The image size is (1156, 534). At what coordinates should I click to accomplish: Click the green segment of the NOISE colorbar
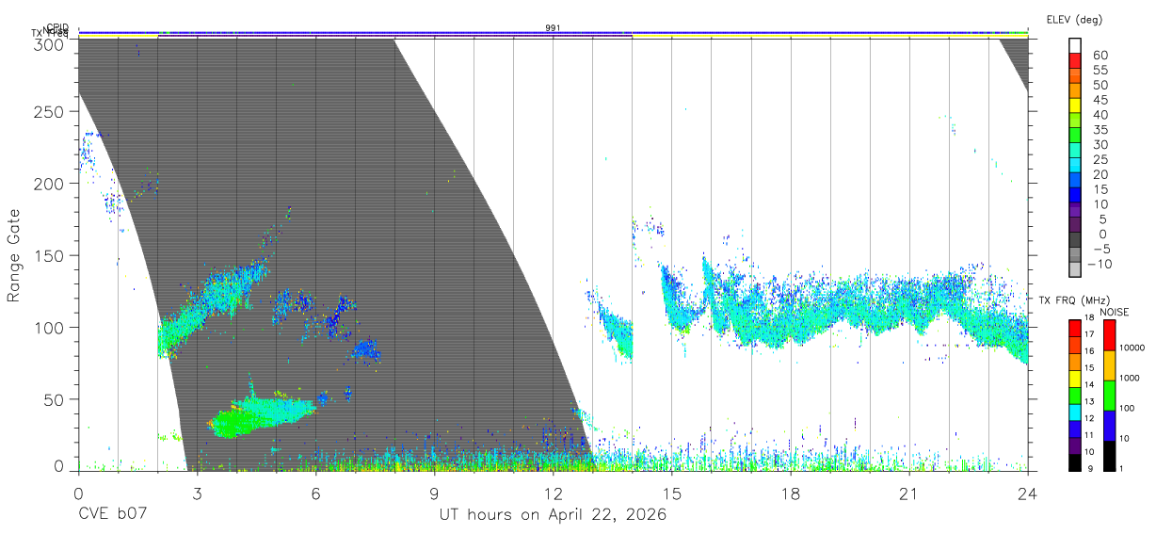click(x=1109, y=395)
